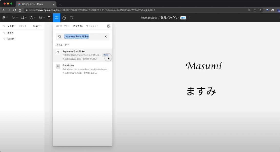Click the layers panel search icon

[x=4, y=26]
